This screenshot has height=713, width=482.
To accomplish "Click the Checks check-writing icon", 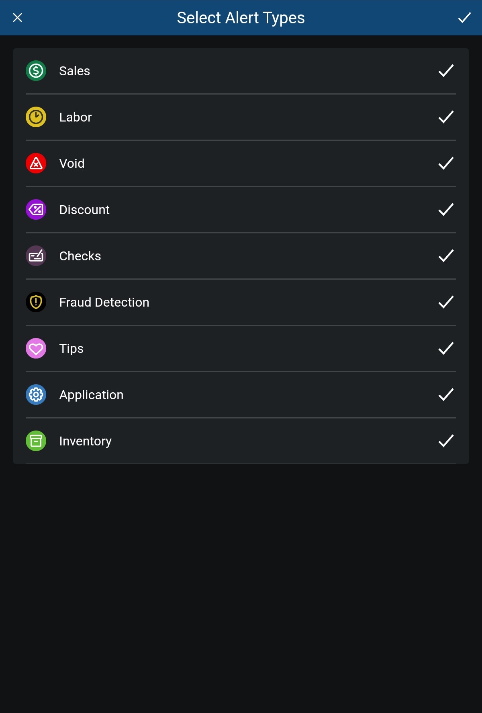I will (x=36, y=256).
